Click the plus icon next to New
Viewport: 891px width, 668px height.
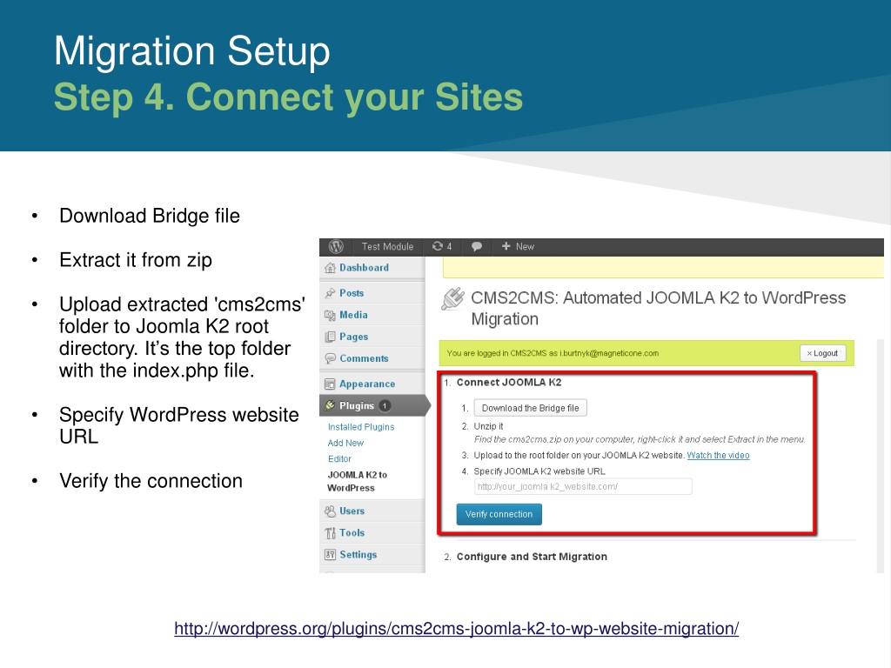click(506, 246)
